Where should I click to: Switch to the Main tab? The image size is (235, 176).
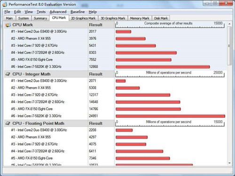click(x=9, y=18)
